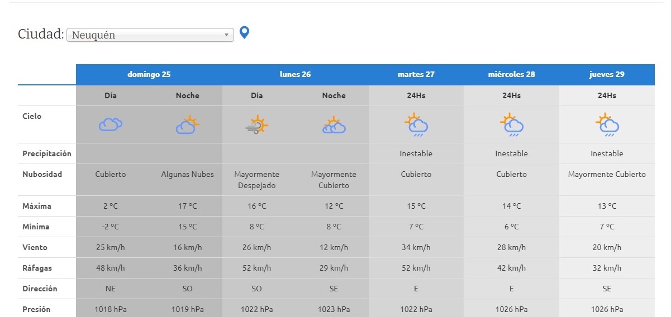The image size is (671, 317).
Task: Click the Precipitación row label
Action: point(47,153)
